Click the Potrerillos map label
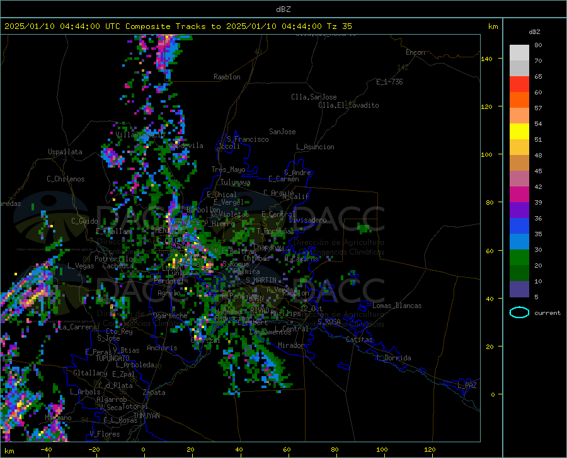 (x=115, y=259)
